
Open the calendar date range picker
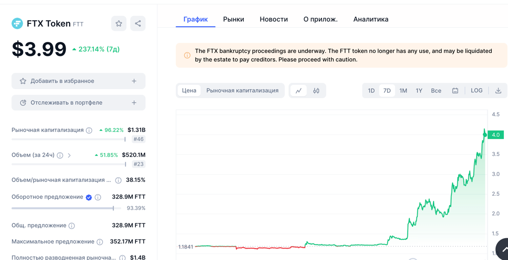455,90
